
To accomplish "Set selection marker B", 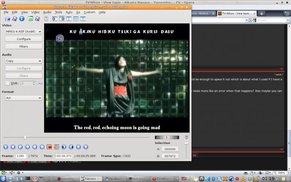I will tap(57, 147).
